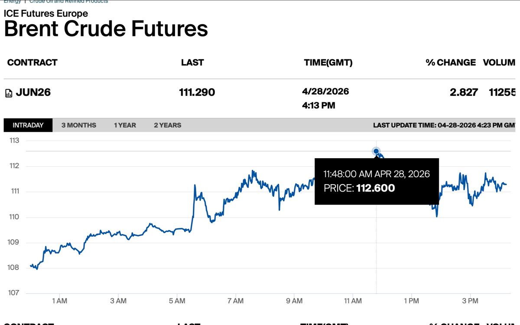Click the 11 AM label on the time axis
Screen dimensions: 520x325
point(353,301)
